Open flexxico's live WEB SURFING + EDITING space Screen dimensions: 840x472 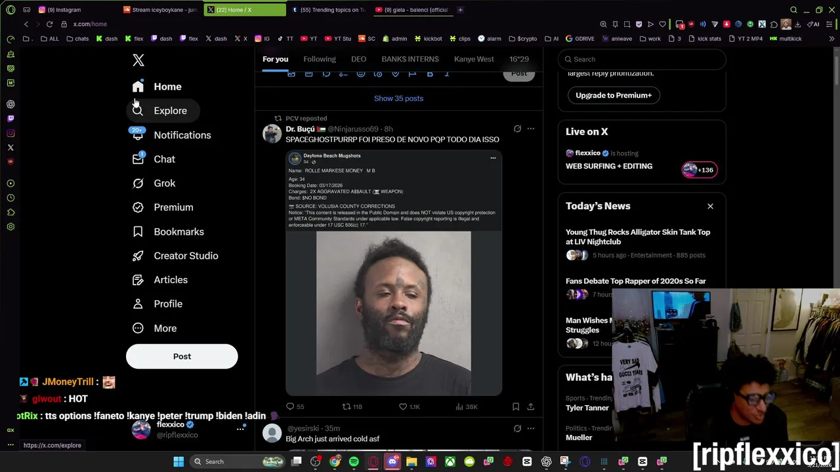pos(609,167)
